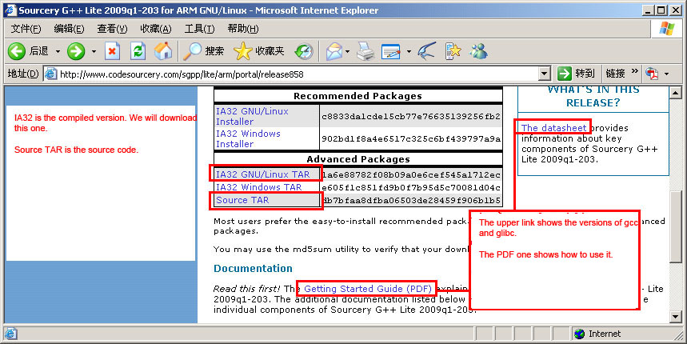
Task: Click the Advanced Packages table header
Action: point(358,159)
